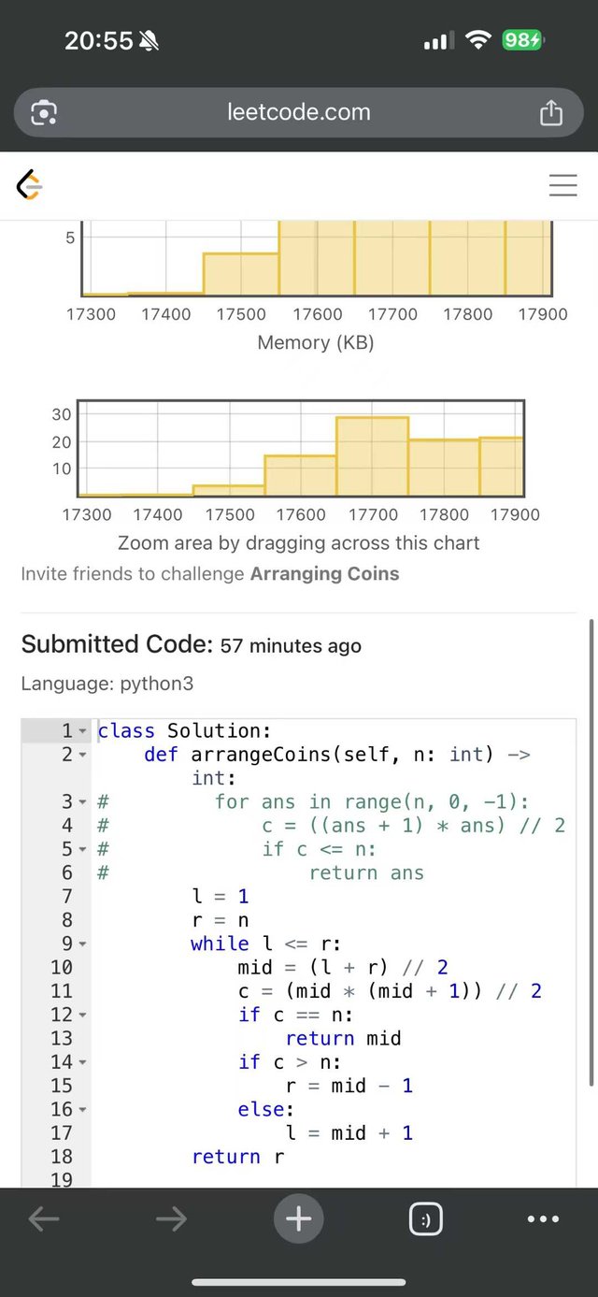Image resolution: width=598 pixels, height=1297 pixels.
Task: Tap the leetcode.com address field
Action: point(299,113)
